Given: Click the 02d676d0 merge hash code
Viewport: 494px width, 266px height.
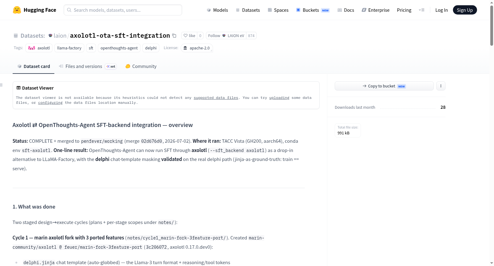Looking at the screenshot, I should (x=152, y=141).
